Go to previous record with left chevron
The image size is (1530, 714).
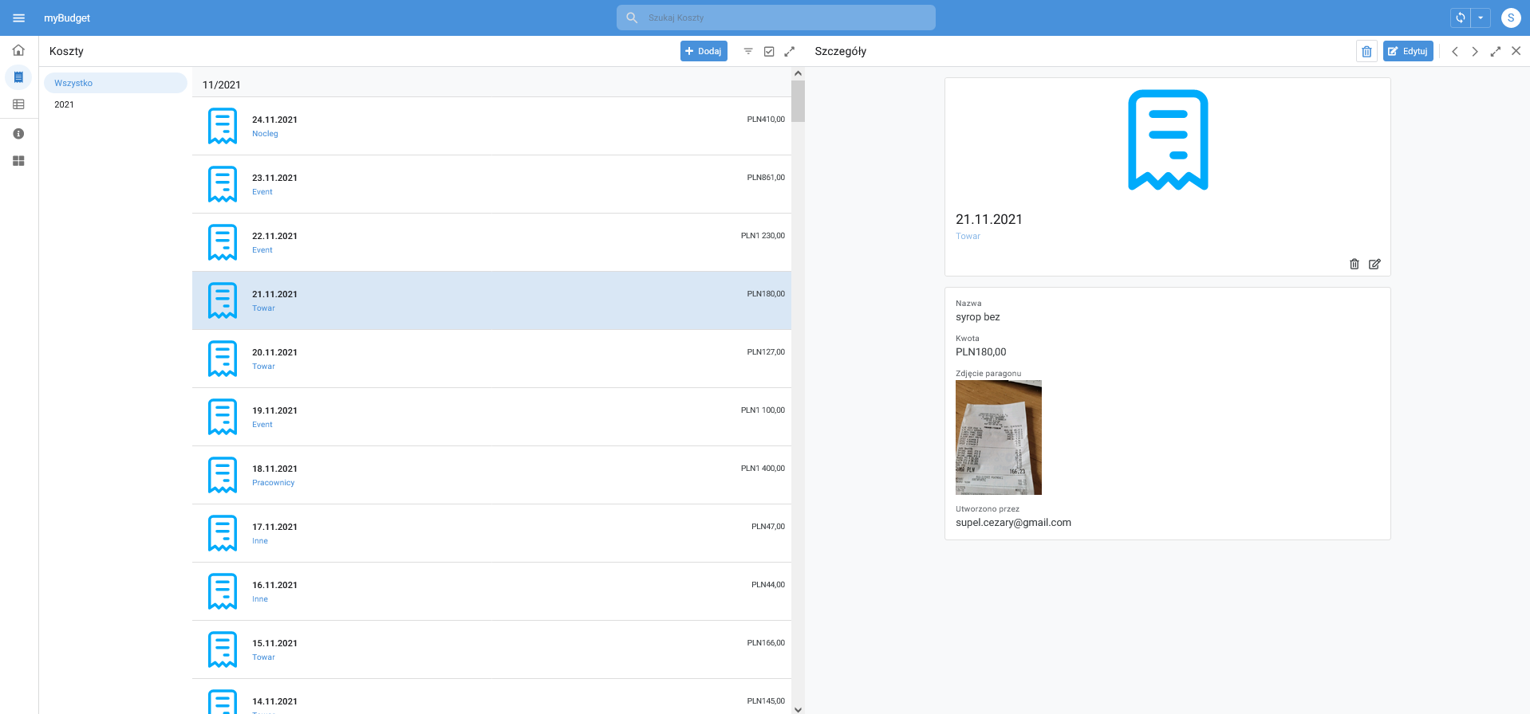click(1455, 51)
